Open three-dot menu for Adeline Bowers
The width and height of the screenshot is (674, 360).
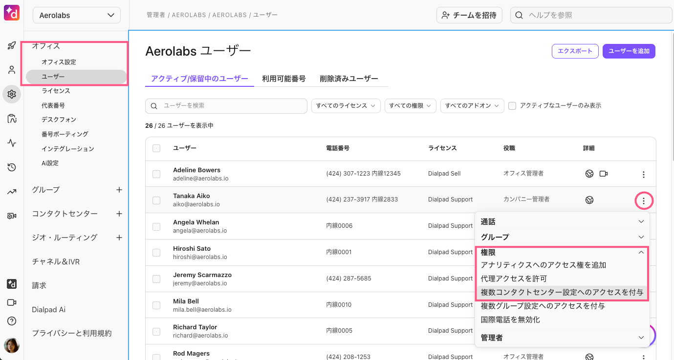(644, 174)
